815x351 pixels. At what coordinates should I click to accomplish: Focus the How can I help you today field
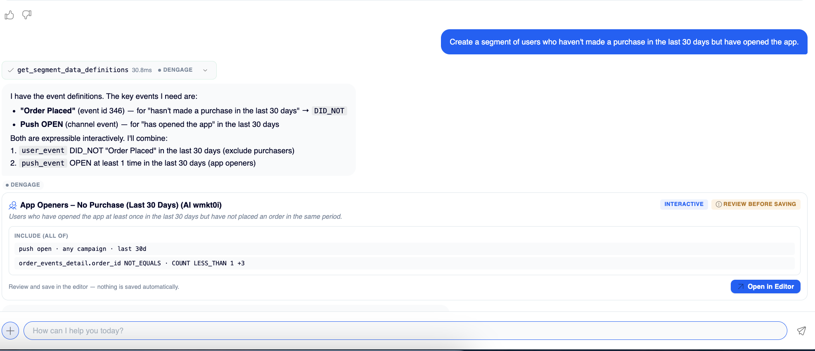405,331
